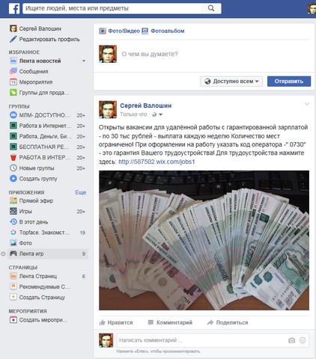Image resolution: width=316 pixels, height=359 pixels.
Task: Open the banknotes photo in the post
Action: (204, 240)
